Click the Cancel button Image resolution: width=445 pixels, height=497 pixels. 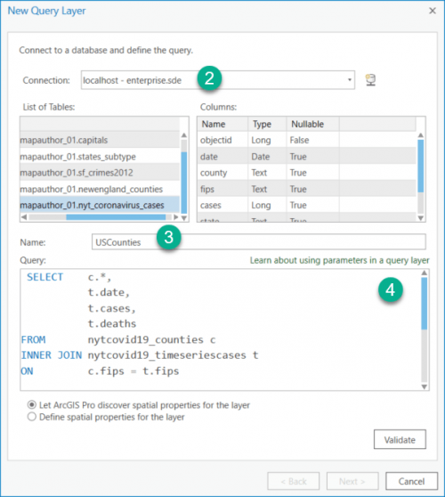pyautogui.click(x=411, y=481)
